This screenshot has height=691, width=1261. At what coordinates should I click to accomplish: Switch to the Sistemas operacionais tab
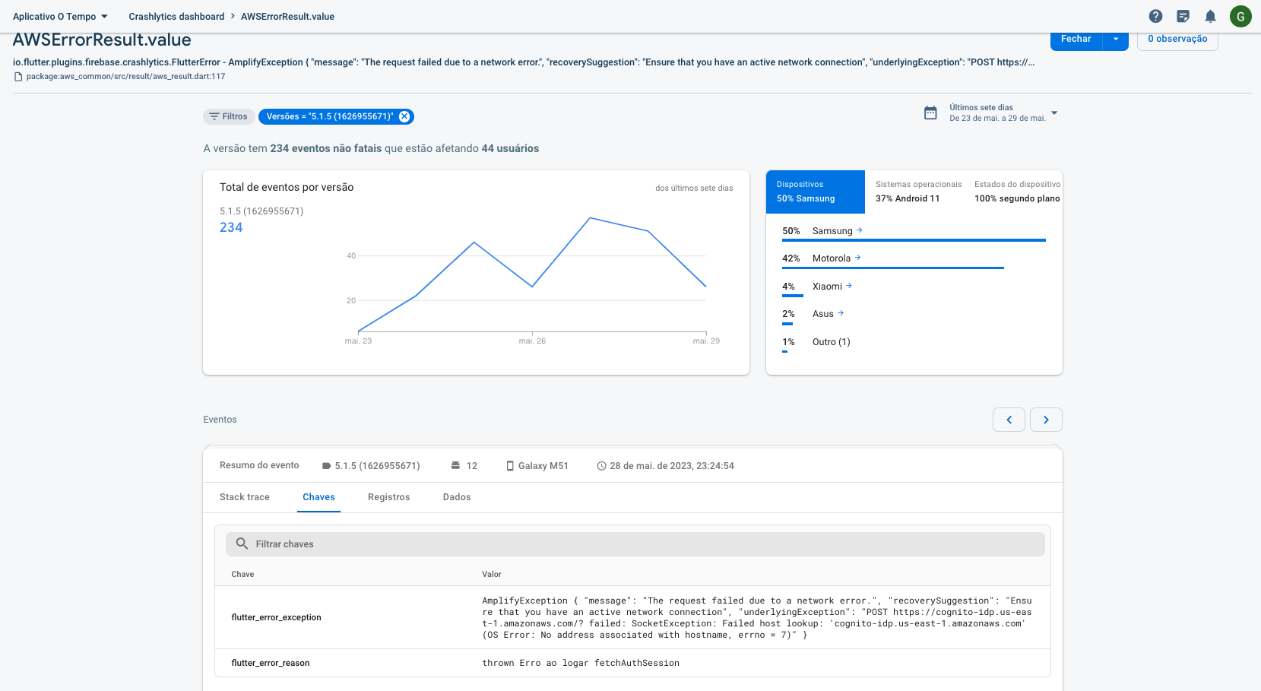pos(918,192)
